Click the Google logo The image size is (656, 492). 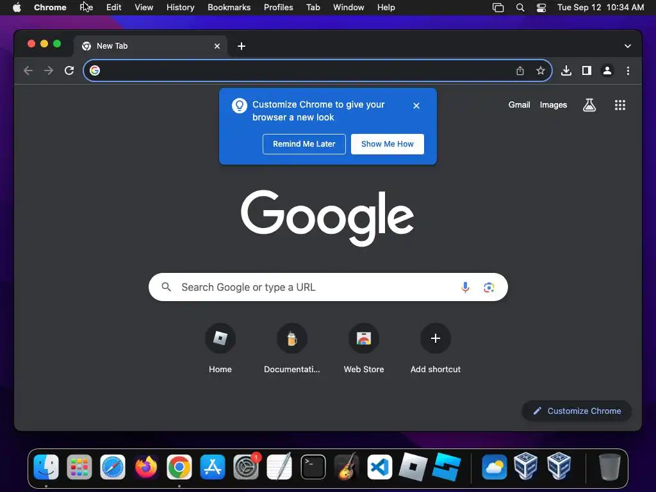tap(327, 218)
